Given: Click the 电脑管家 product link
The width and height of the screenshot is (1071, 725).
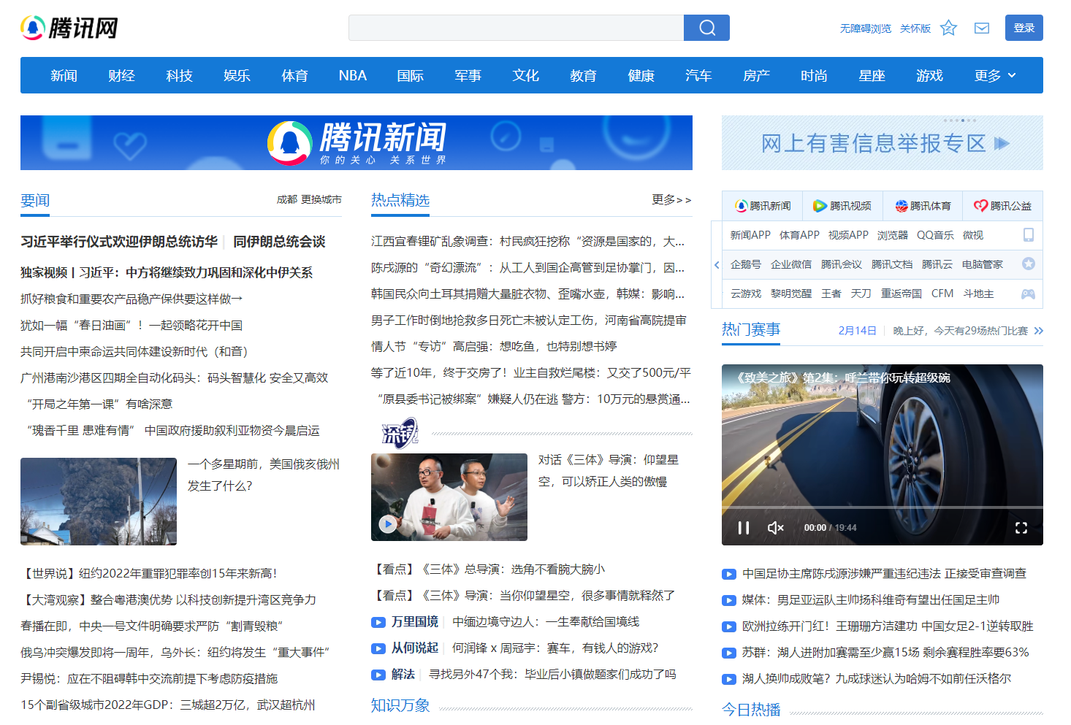Looking at the screenshot, I should click(x=983, y=264).
